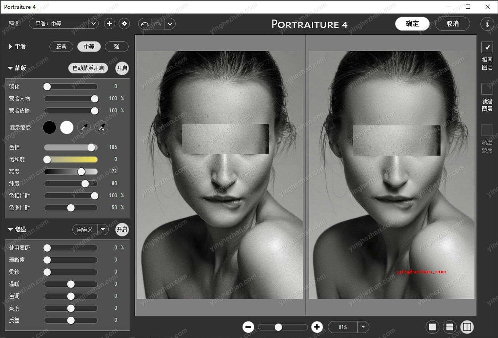The width and height of the screenshot is (498, 338).
Task: Click the 取消 button
Action: 452,24
